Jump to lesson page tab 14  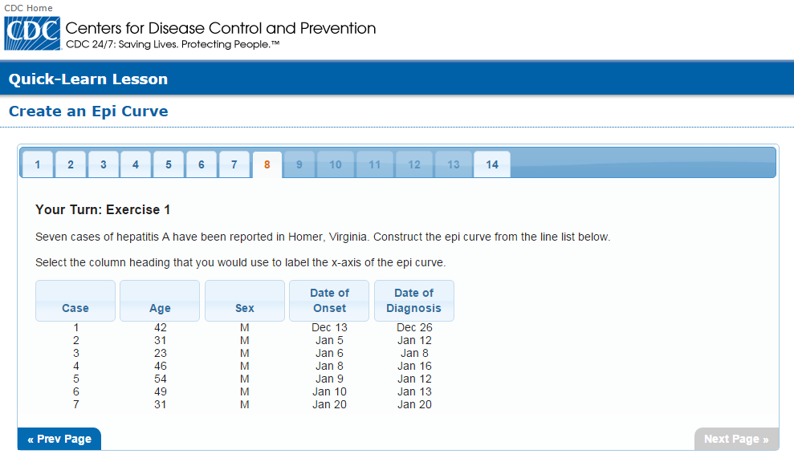492,164
